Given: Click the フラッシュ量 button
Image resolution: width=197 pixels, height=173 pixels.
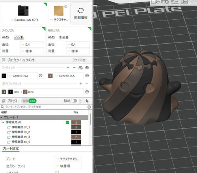Looking at the screenshot, I should [x=80, y=60].
